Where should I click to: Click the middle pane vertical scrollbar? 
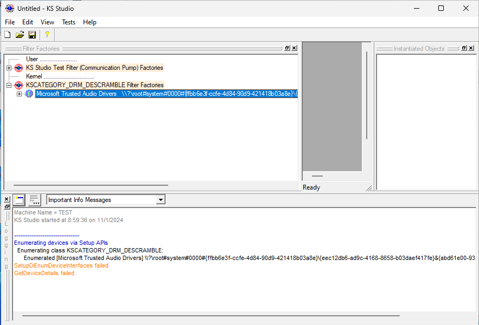(367, 95)
